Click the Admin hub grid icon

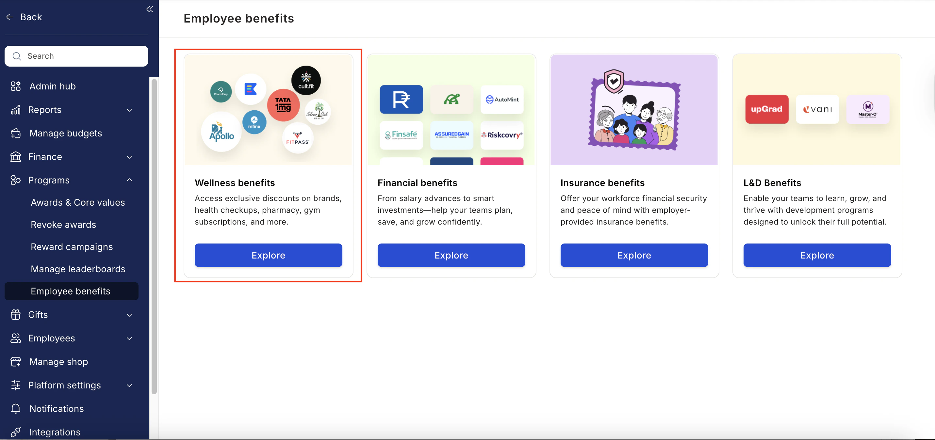(x=16, y=86)
